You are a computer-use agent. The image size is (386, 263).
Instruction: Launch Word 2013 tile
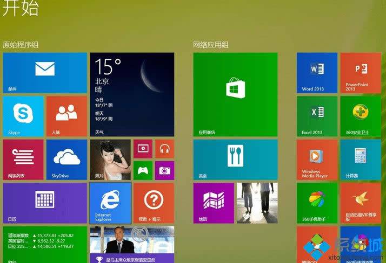[x=317, y=73]
